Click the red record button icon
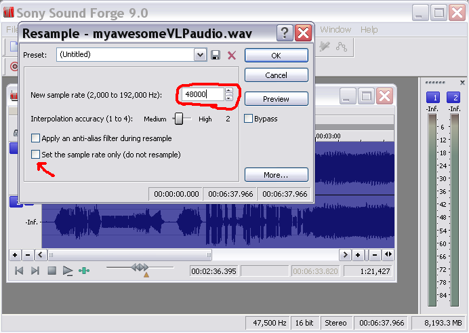Screen dimensions: 469x333 (x=14, y=66)
